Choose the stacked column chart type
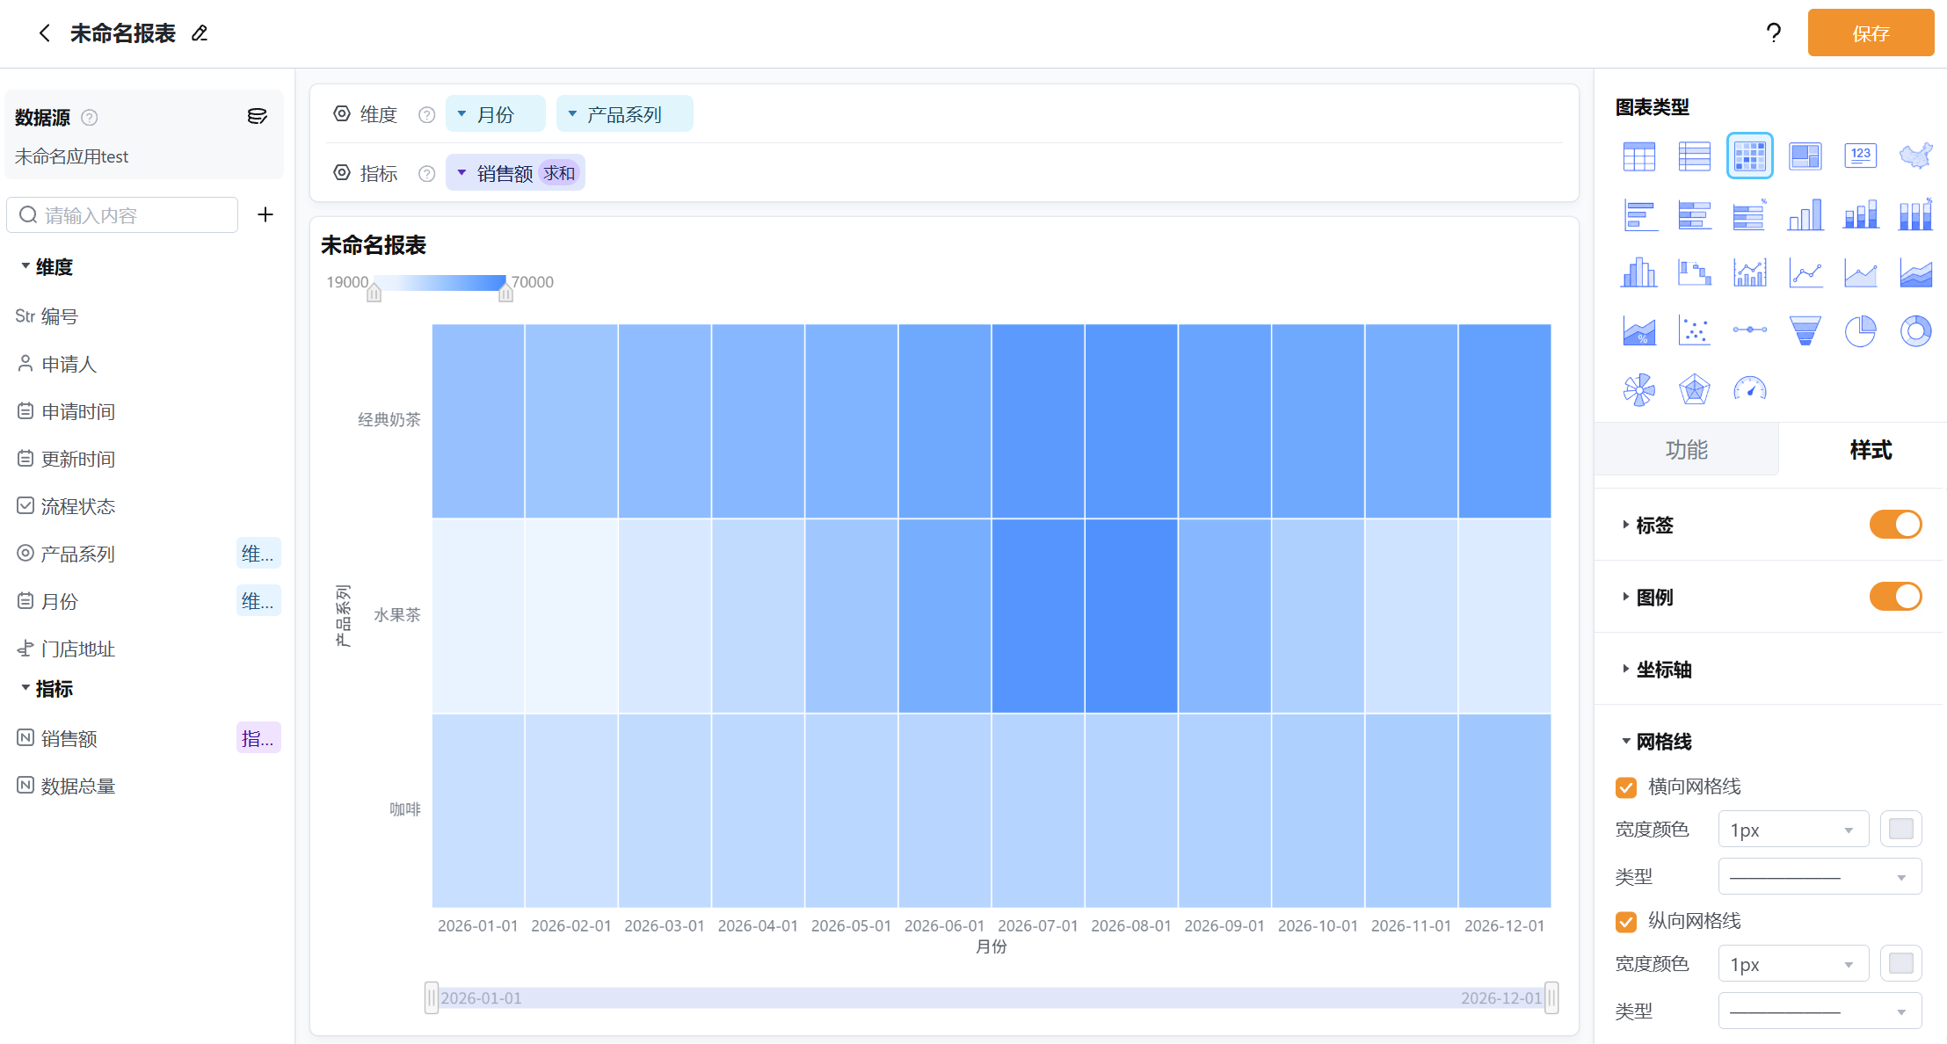This screenshot has width=1947, height=1044. 1860,215
